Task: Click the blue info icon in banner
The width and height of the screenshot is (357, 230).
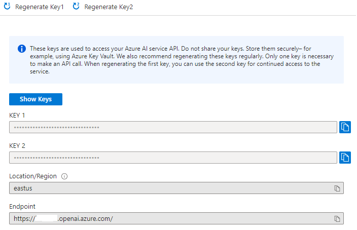Action: click(22, 49)
